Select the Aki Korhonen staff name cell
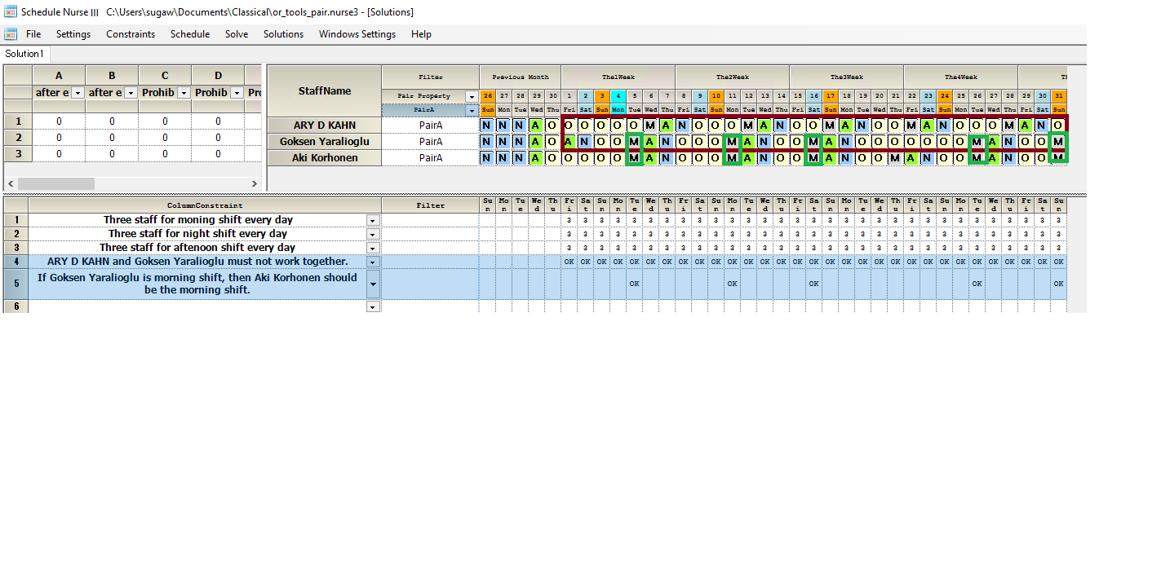 click(324, 158)
